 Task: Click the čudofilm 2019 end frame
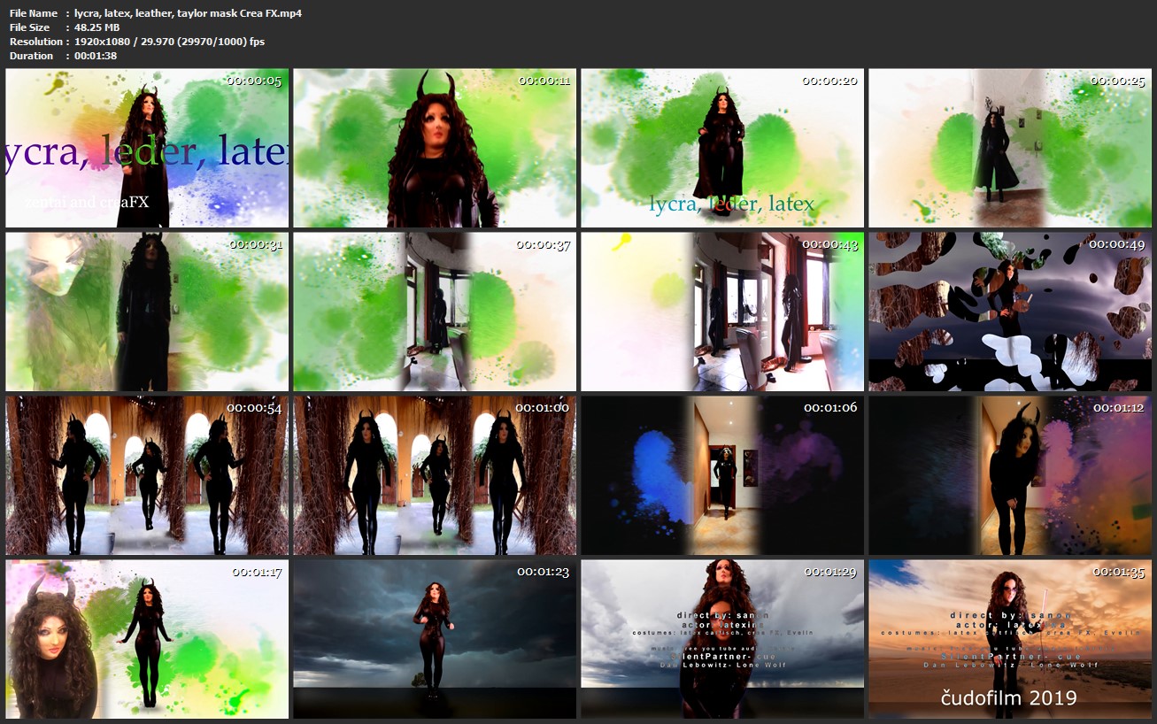pyautogui.click(x=1010, y=639)
